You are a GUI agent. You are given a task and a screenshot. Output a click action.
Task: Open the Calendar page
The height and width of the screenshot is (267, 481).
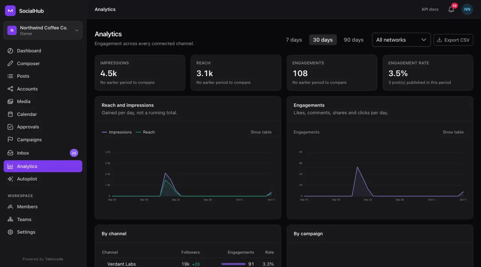point(43,114)
